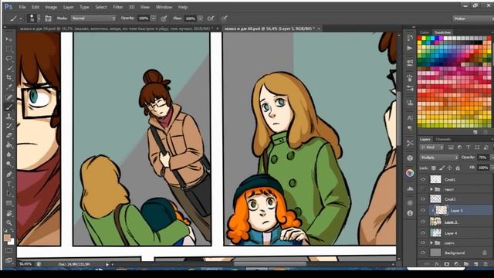Select the Move tool
Screen dimensions: 494x278
click(8, 39)
